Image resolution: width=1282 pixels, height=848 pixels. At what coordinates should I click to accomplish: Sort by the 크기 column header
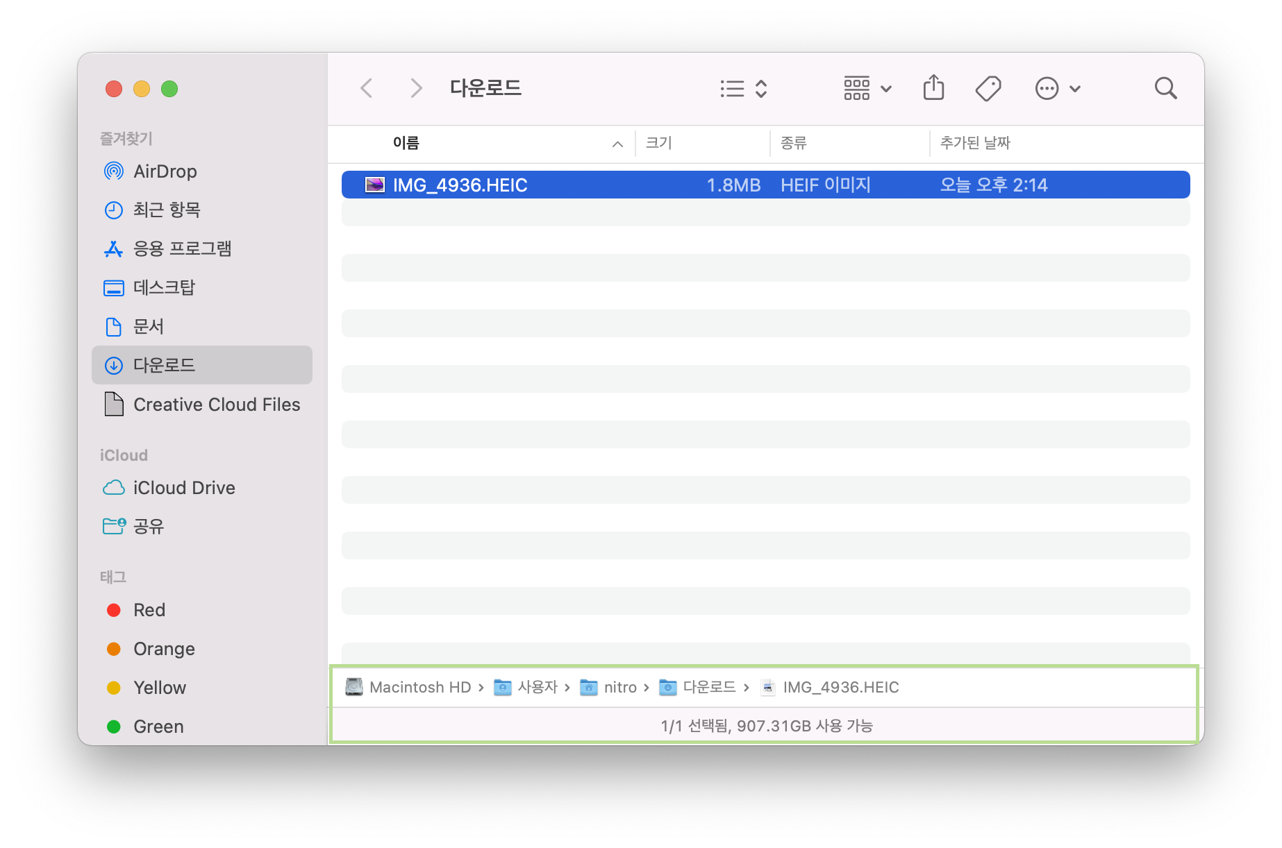point(658,143)
